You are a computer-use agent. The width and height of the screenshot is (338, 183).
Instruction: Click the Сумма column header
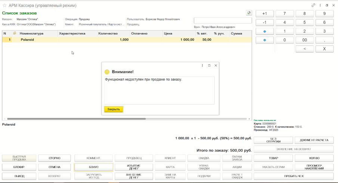[x=241, y=33]
